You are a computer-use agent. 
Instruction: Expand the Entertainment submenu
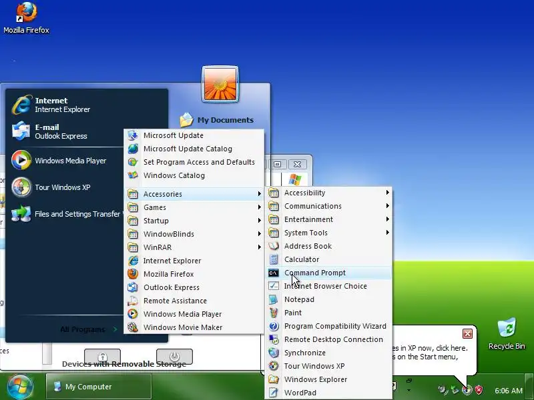(328, 219)
